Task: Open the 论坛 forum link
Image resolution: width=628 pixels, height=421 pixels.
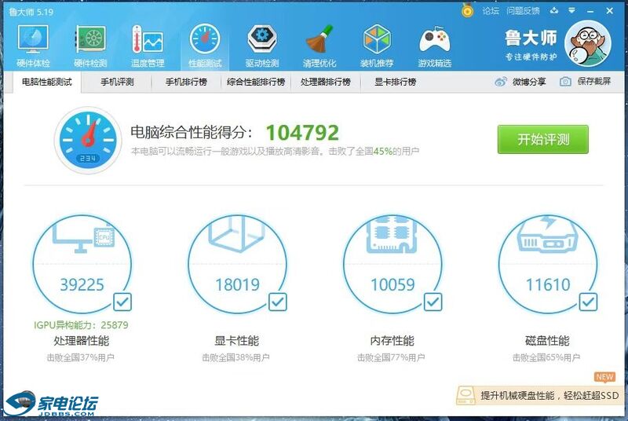Action: pyautogui.click(x=491, y=11)
